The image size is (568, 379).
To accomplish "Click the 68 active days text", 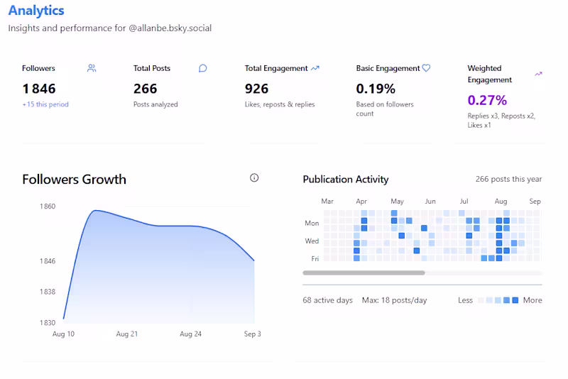I will (327, 300).
